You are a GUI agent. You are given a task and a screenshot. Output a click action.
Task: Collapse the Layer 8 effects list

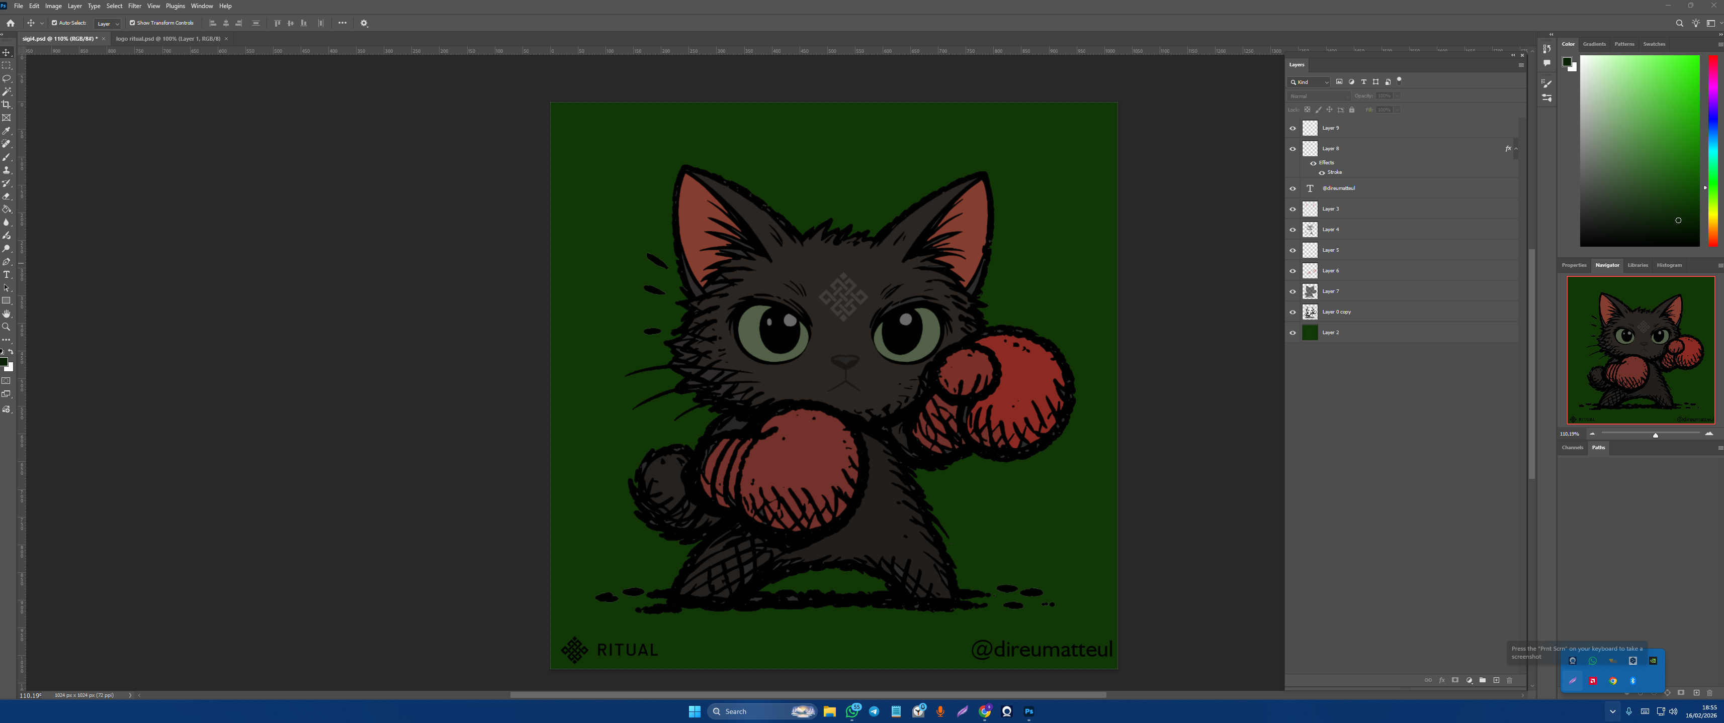click(1516, 149)
